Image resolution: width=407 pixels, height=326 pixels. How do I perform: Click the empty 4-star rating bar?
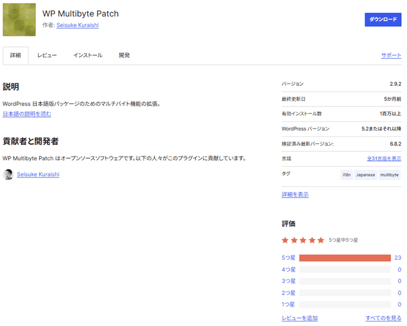(x=345, y=270)
